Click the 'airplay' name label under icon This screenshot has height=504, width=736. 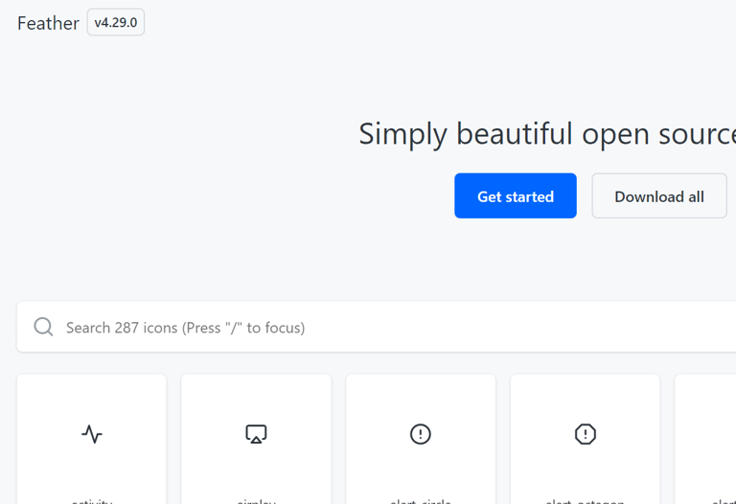[256, 502]
